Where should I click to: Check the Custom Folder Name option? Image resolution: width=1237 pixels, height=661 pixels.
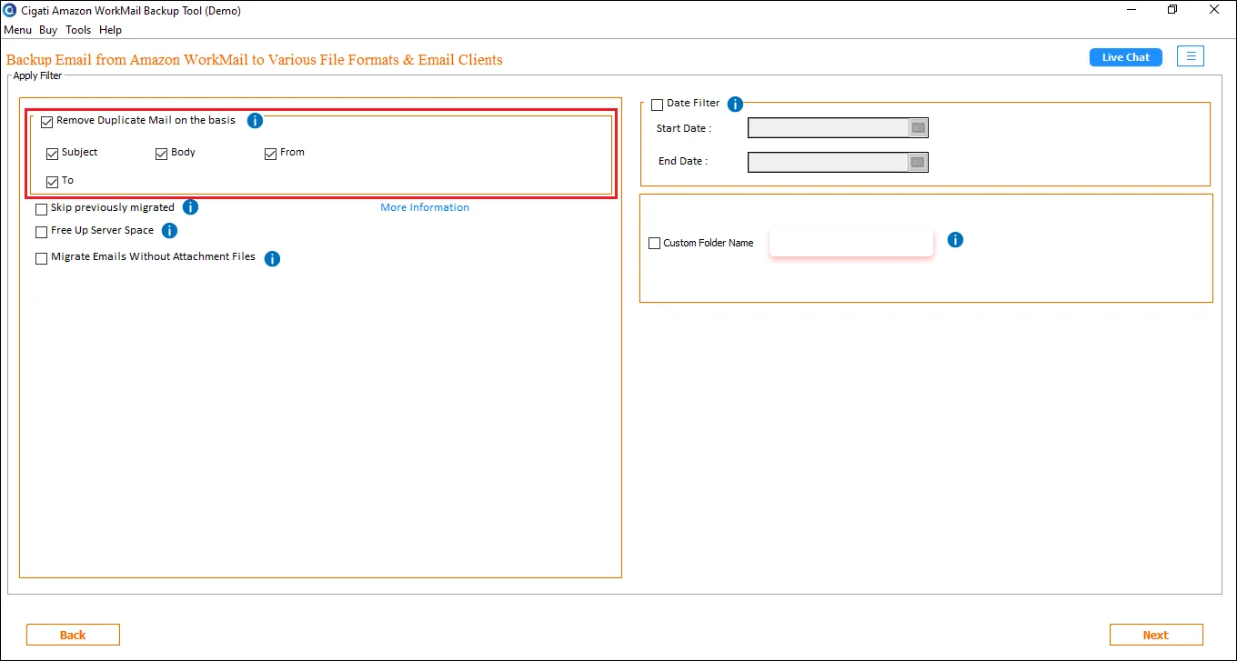(x=654, y=244)
